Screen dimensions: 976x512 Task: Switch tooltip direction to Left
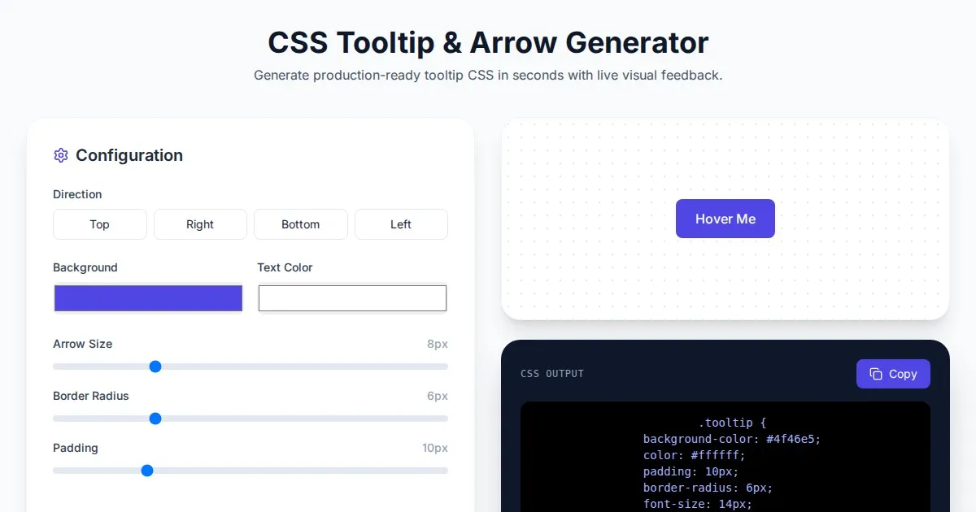401,224
